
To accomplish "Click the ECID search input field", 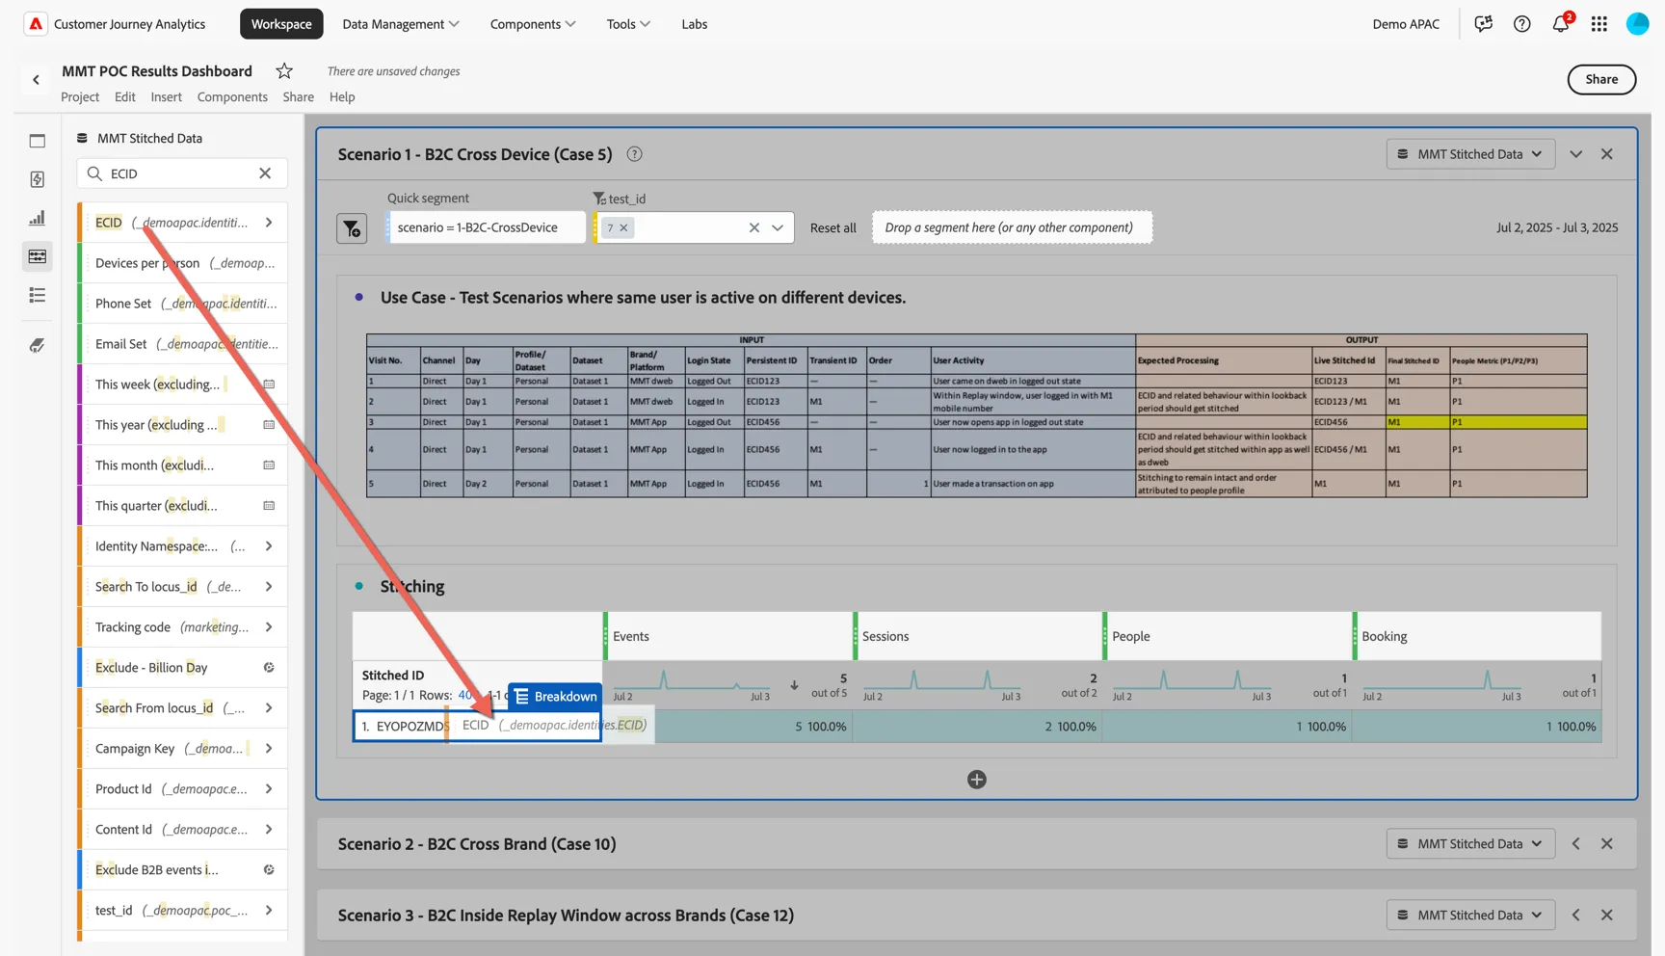I will [181, 173].
